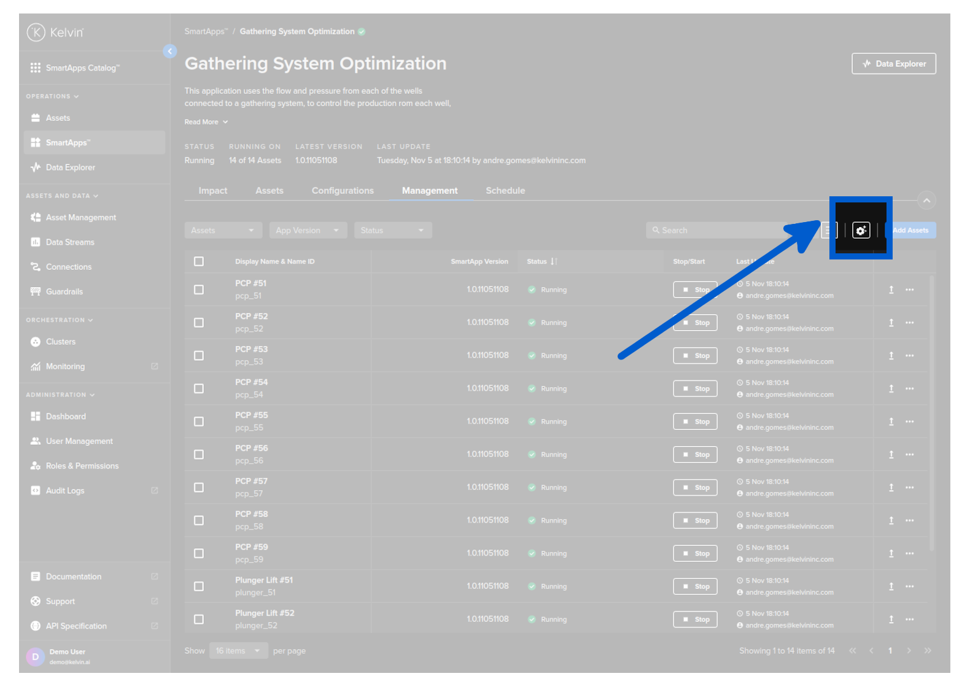Check the select-all checkbox in table header
Viewport: 970px width, 687px height.
pyautogui.click(x=199, y=261)
